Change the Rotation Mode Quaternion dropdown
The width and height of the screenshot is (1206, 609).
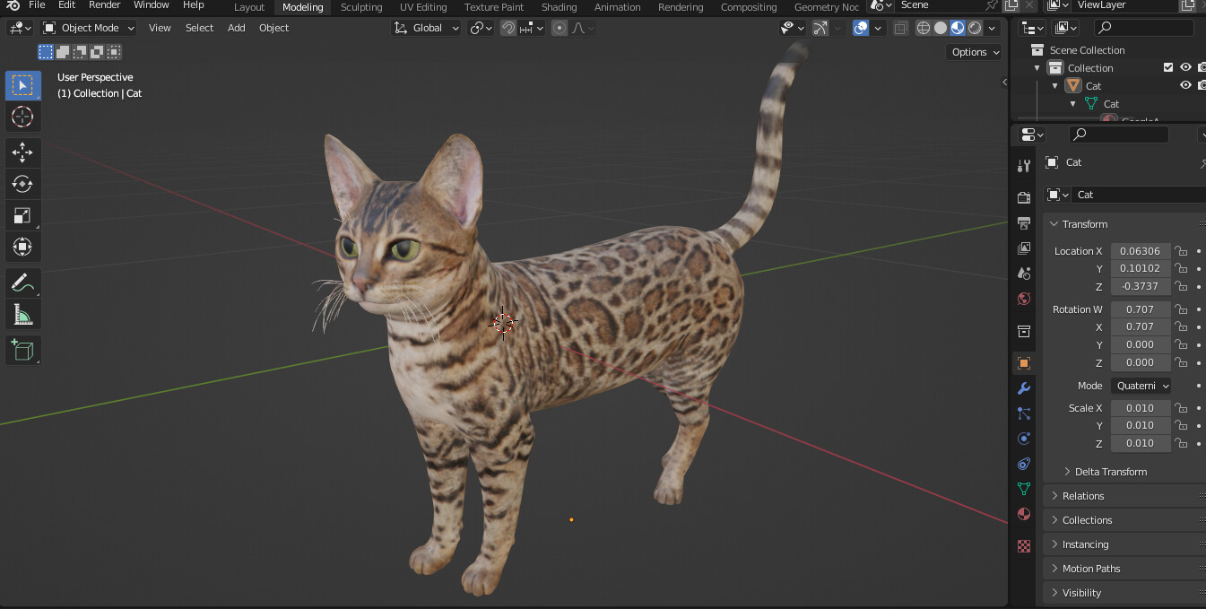(x=1140, y=385)
